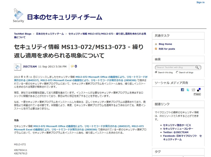Image resolution: width=211 pixels, height=157 pixels.
Task: Select the Search all blogs option
Action: click(177, 72)
